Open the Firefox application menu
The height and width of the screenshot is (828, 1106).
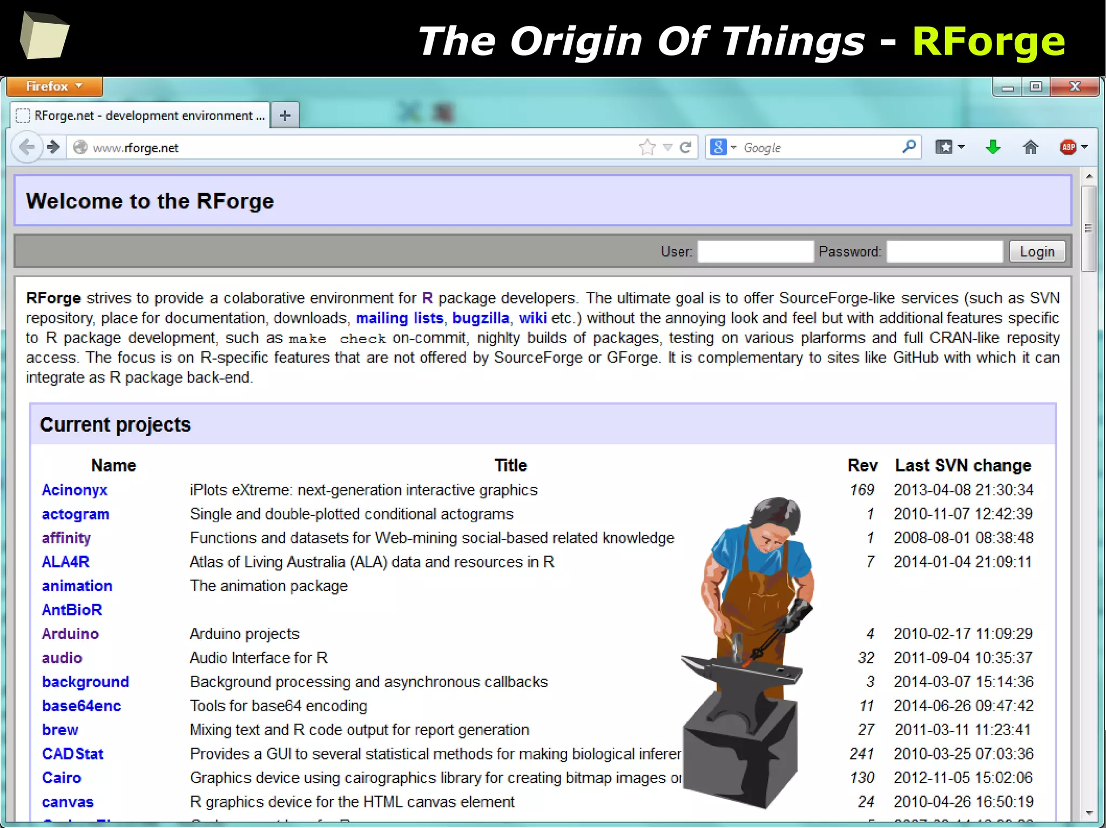click(x=54, y=86)
